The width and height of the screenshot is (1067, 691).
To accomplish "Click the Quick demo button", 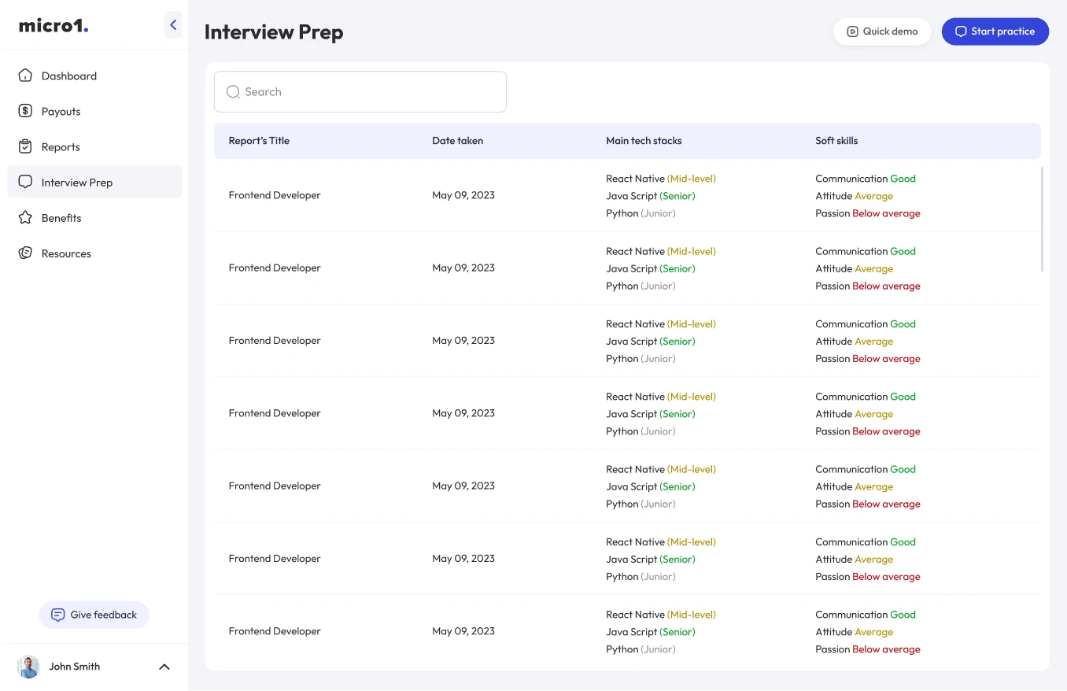I will (x=882, y=31).
